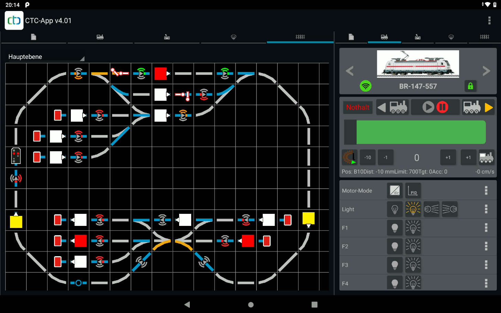
Task: Switch to next locomotive with right arrow
Action: (486, 71)
